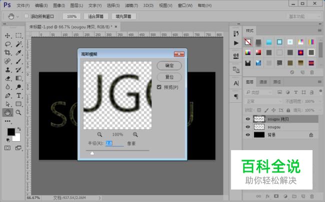
Task: Open the 文件(F) menu
Action: [23, 5]
